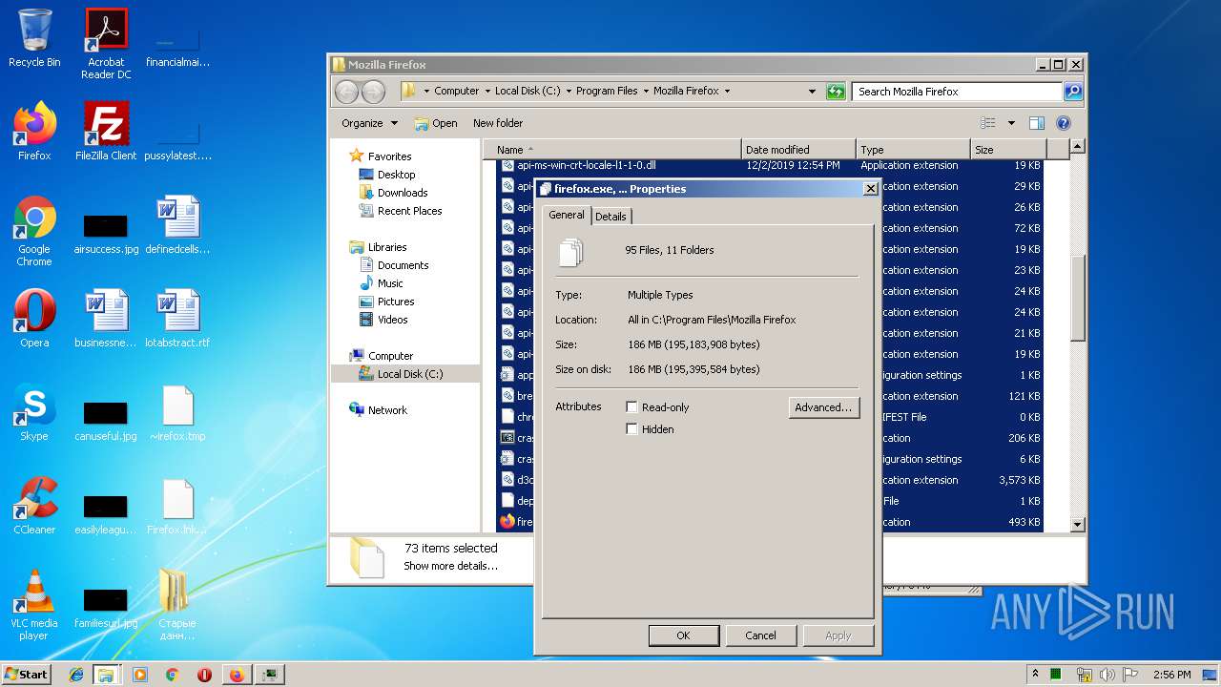The width and height of the screenshot is (1221, 687).
Task: Open Internet Explorer from the taskbar
Action: (76, 675)
